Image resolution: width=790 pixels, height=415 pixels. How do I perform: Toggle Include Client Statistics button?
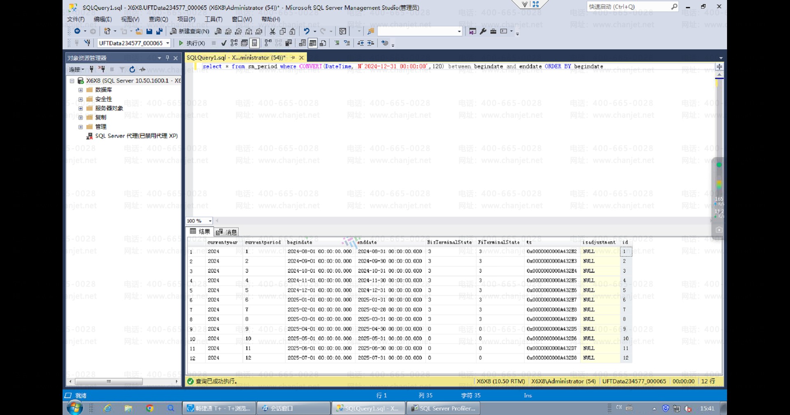[288, 43]
